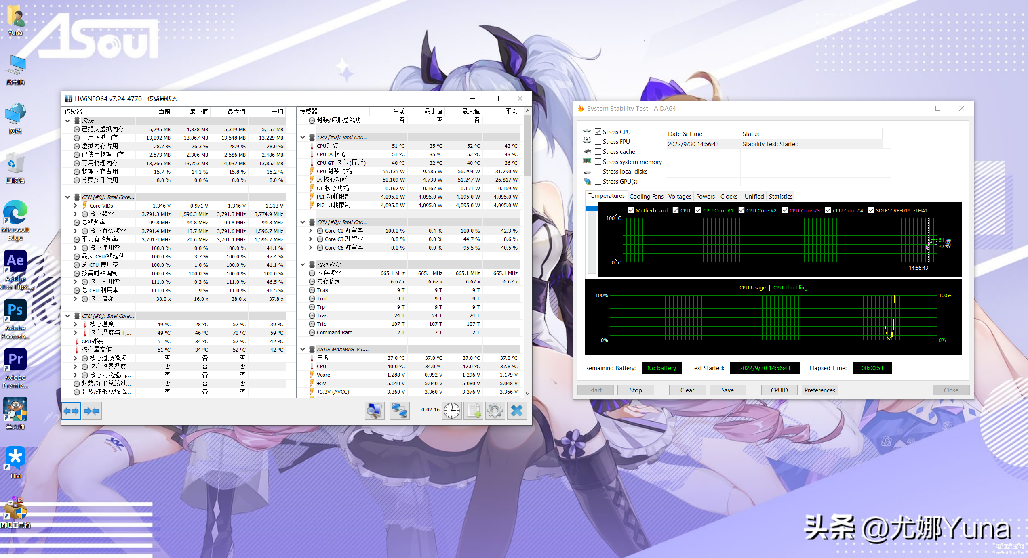Click Stop button in AIDA64

tap(635, 390)
